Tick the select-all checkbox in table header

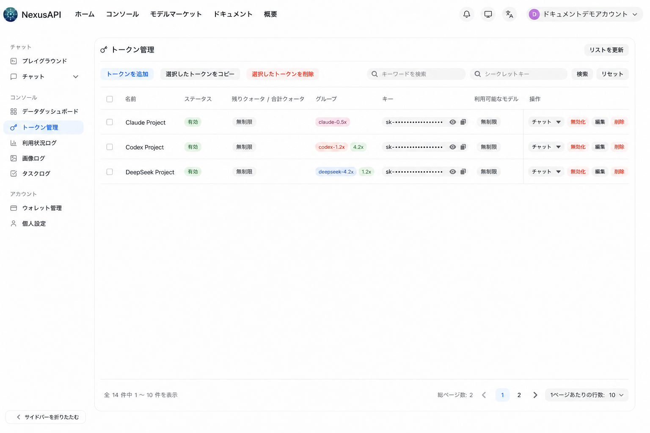click(x=110, y=99)
